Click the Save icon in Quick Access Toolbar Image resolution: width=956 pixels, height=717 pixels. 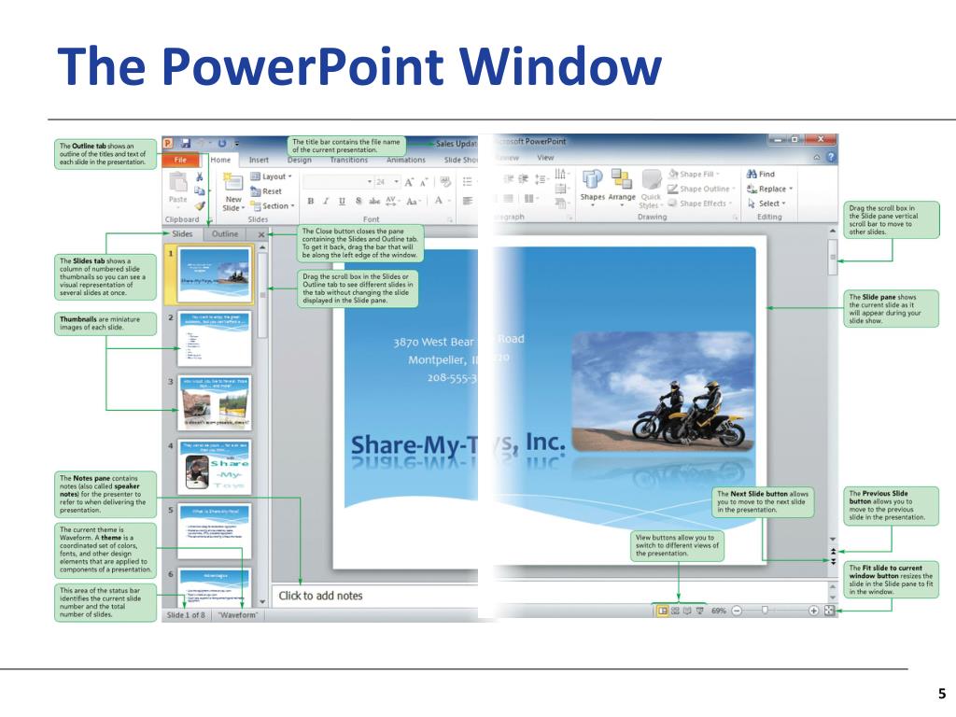pyautogui.click(x=186, y=143)
